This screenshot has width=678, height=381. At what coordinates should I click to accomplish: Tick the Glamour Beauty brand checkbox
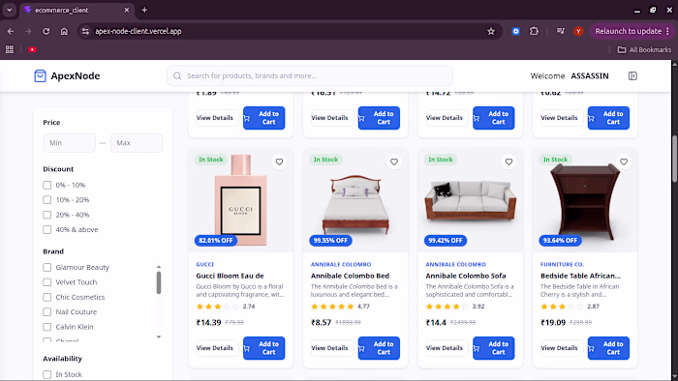pos(47,268)
